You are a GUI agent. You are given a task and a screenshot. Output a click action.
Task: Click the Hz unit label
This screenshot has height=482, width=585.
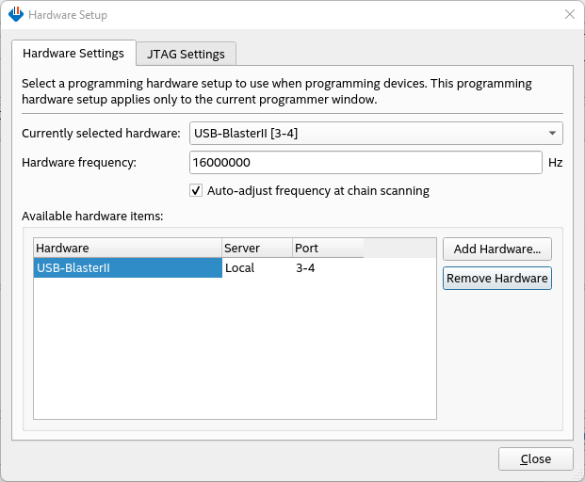[x=556, y=162]
